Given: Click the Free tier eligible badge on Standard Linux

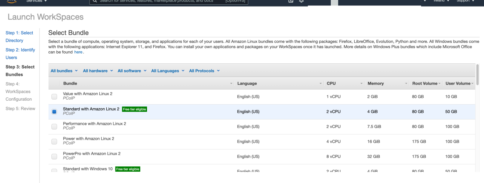Looking at the screenshot, I should click(x=134, y=109).
